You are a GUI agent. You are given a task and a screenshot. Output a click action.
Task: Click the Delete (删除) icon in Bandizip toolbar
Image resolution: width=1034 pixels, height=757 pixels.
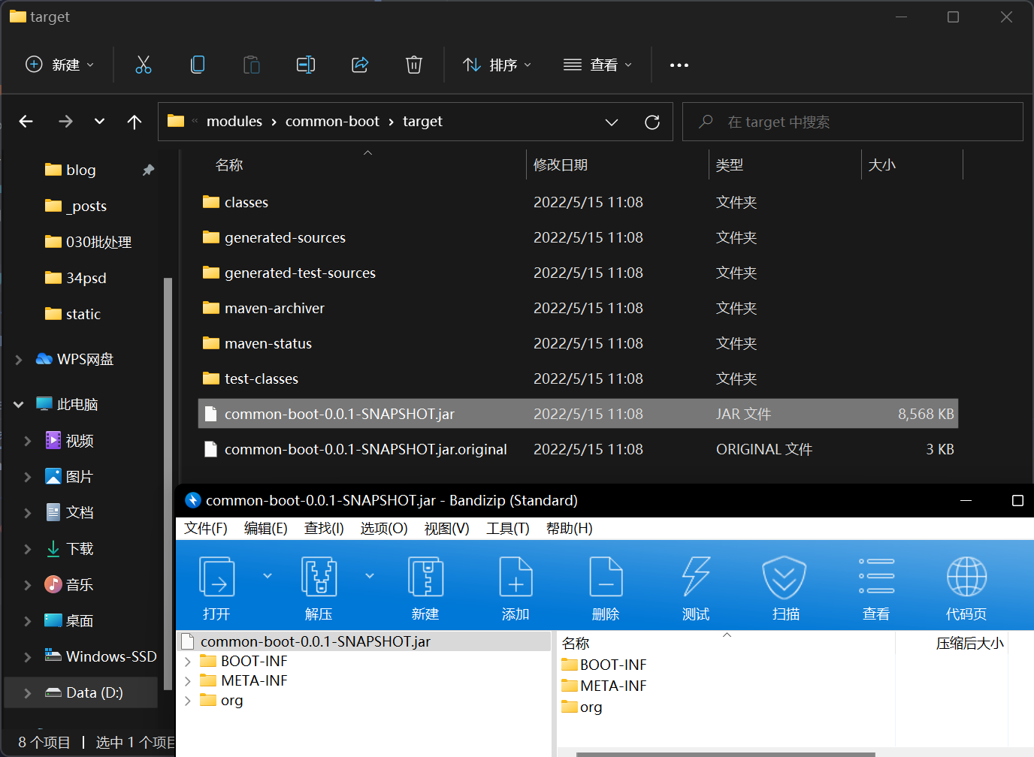click(606, 577)
